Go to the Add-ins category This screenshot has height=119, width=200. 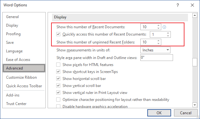(24, 95)
